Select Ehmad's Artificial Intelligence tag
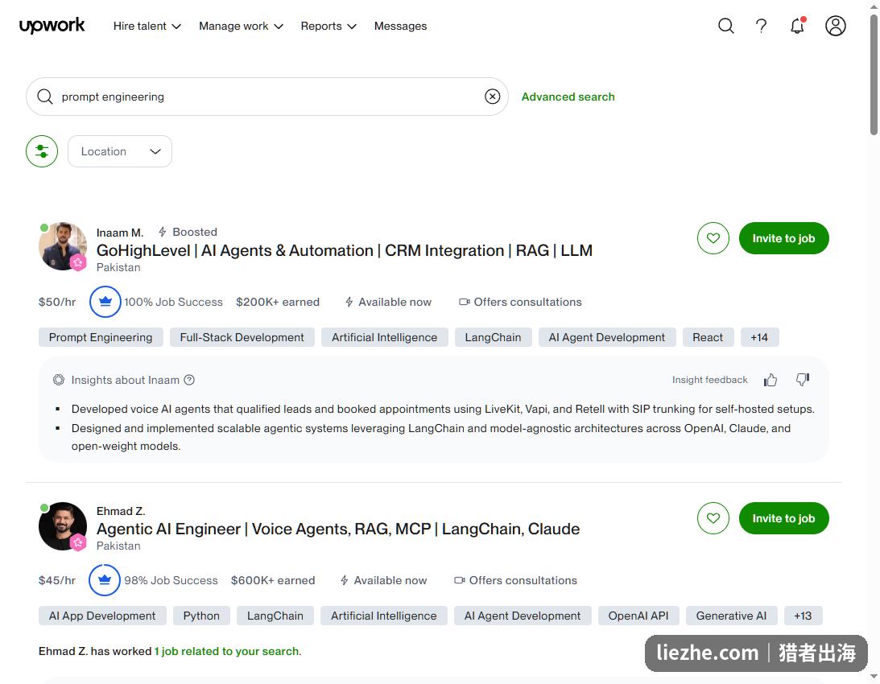The width and height of the screenshot is (880, 684). [383, 616]
